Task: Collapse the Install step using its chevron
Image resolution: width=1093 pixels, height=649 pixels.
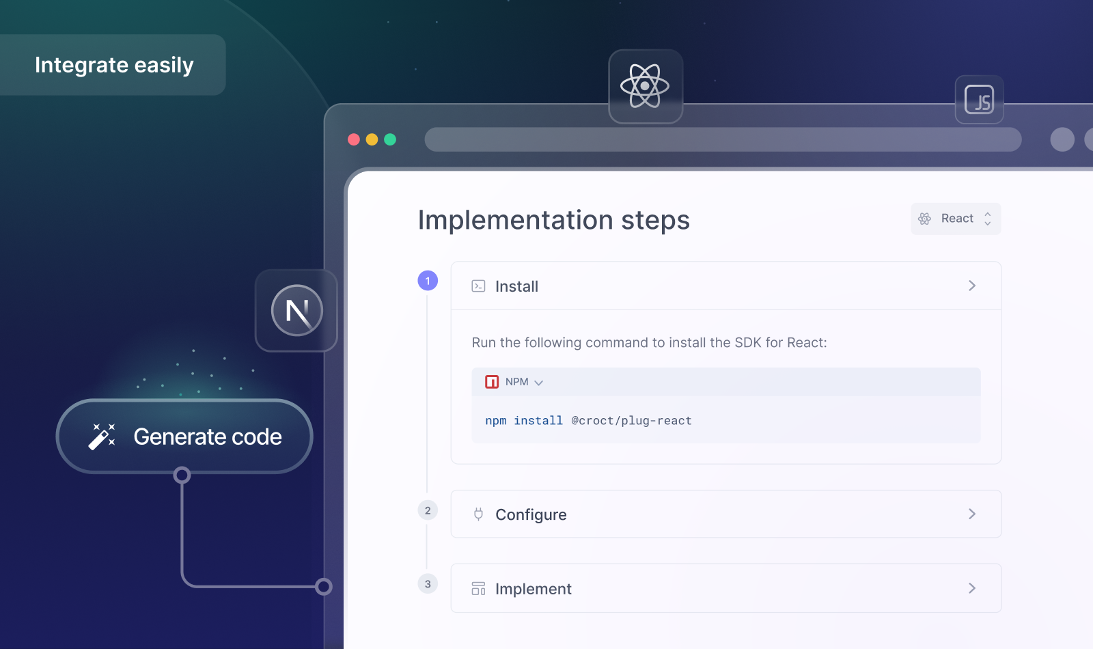Action: pyautogui.click(x=972, y=286)
